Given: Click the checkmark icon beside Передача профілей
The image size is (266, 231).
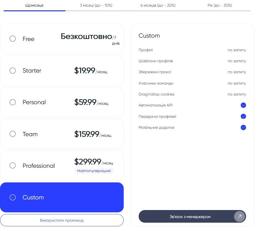Looking at the screenshot, I should [x=243, y=116].
